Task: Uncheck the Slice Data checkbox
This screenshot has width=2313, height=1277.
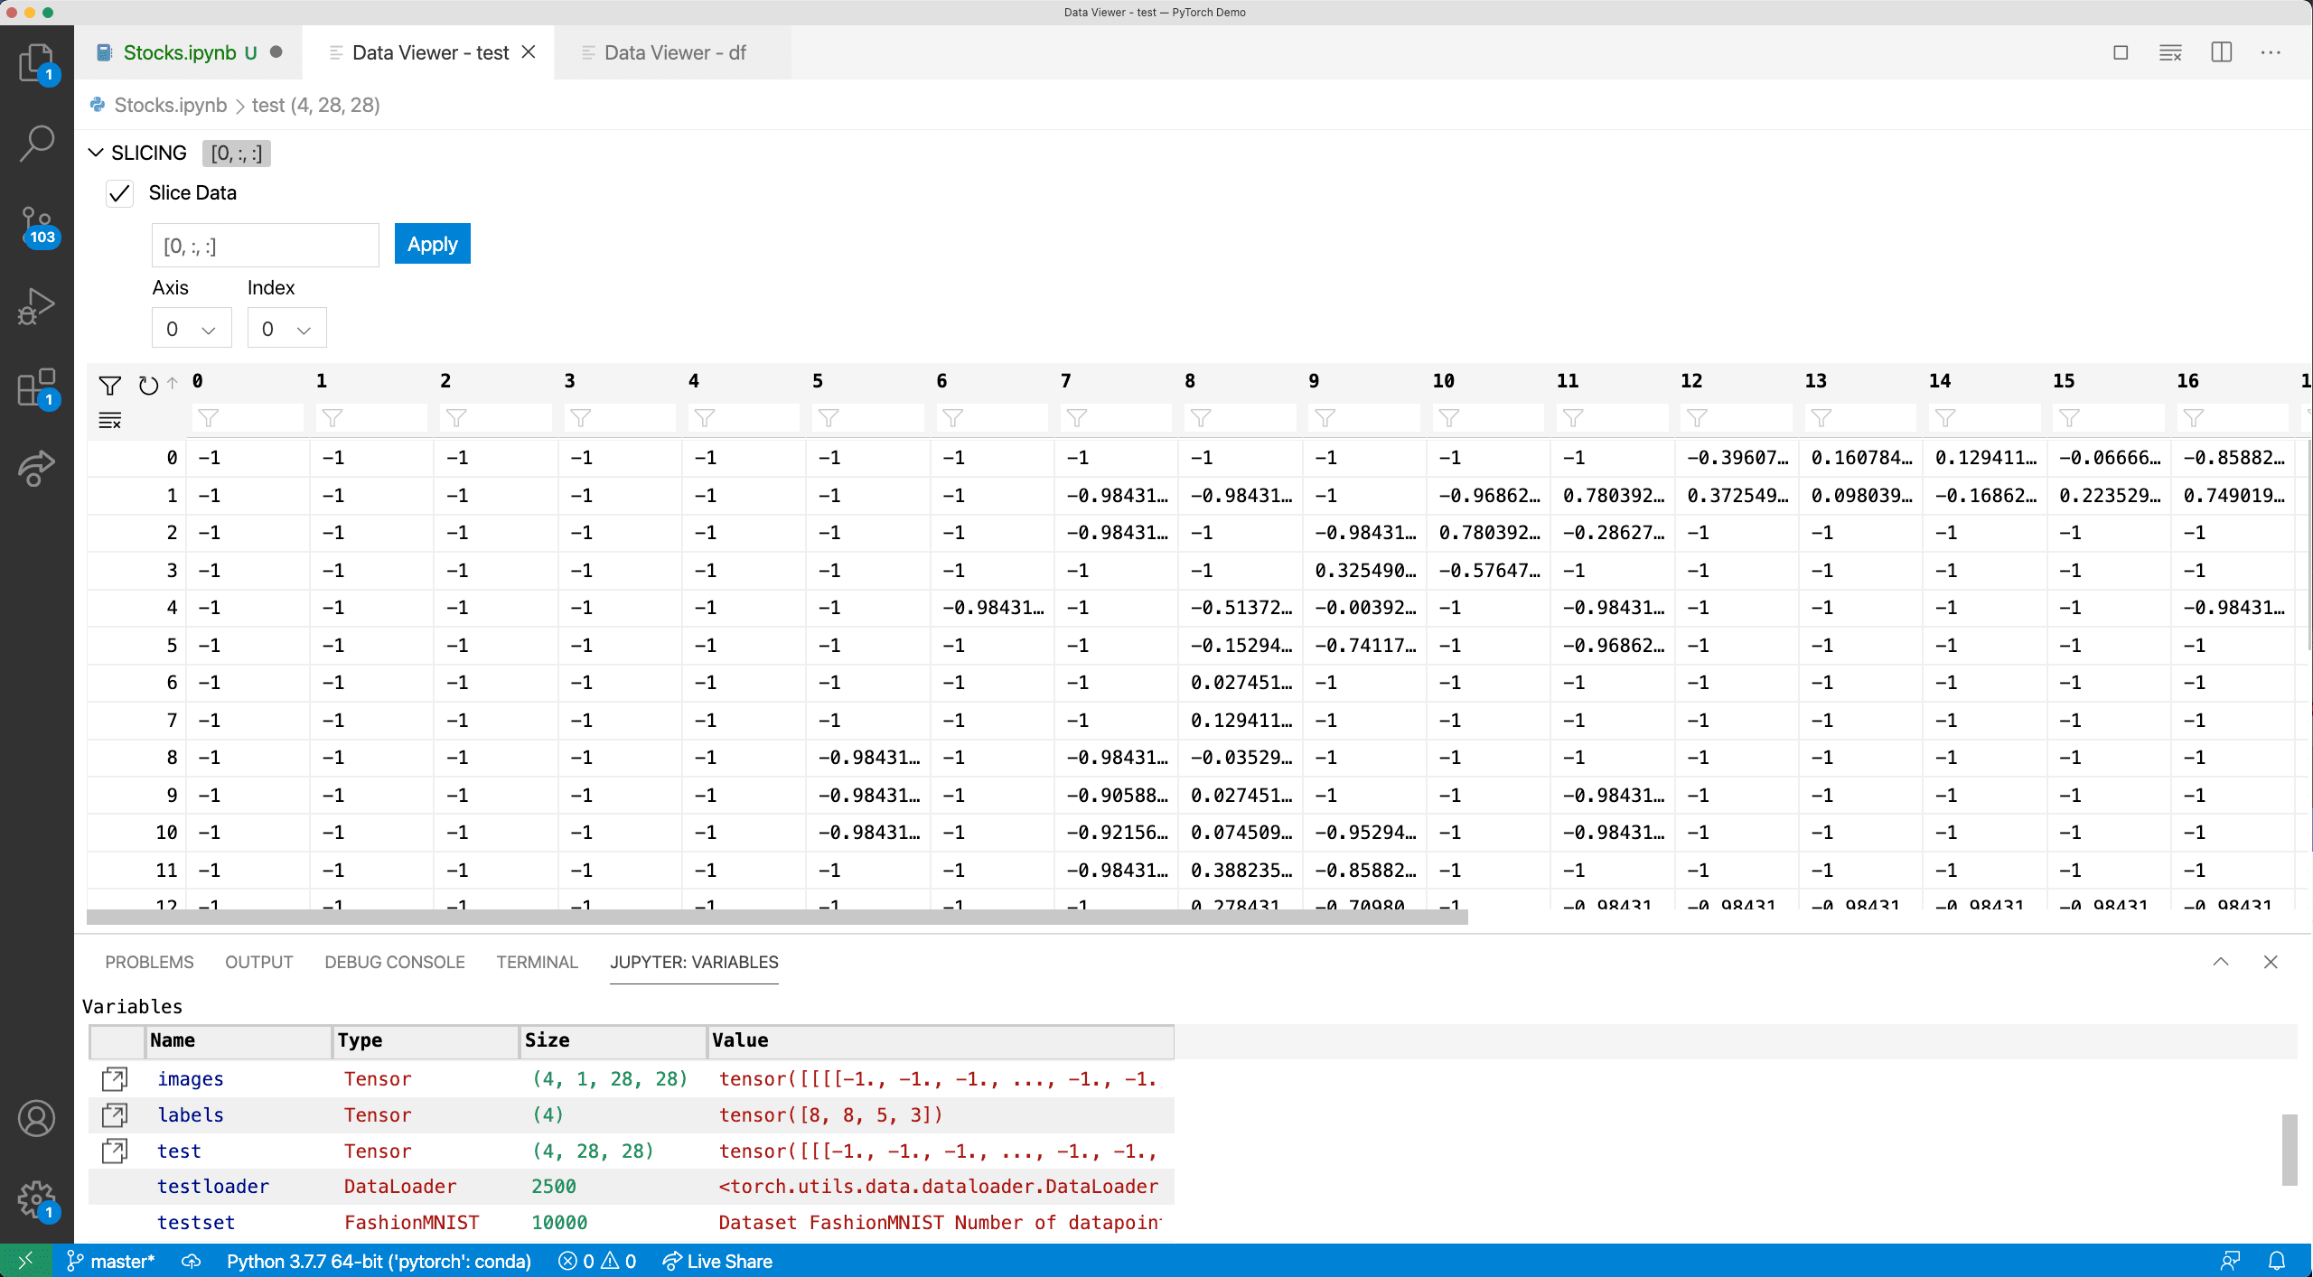Action: 119,192
